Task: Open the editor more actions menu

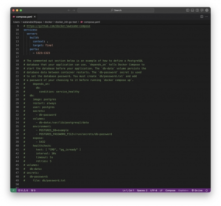Action: click(x=206, y=17)
